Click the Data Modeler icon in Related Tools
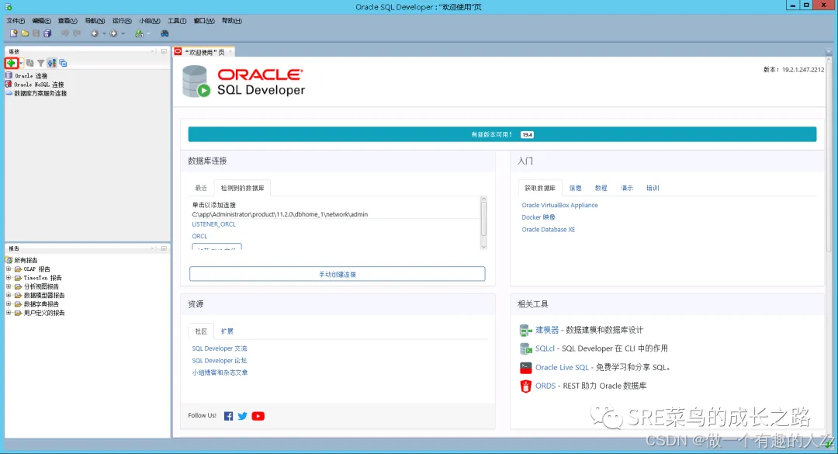Viewport: 838px width, 454px height. [525, 331]
